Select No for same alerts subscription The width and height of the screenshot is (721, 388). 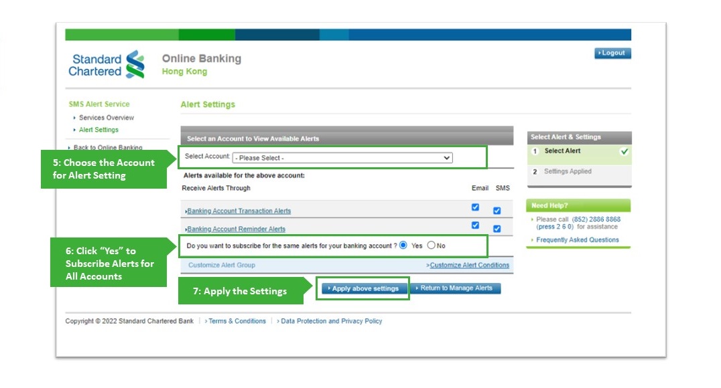(431, 246)
